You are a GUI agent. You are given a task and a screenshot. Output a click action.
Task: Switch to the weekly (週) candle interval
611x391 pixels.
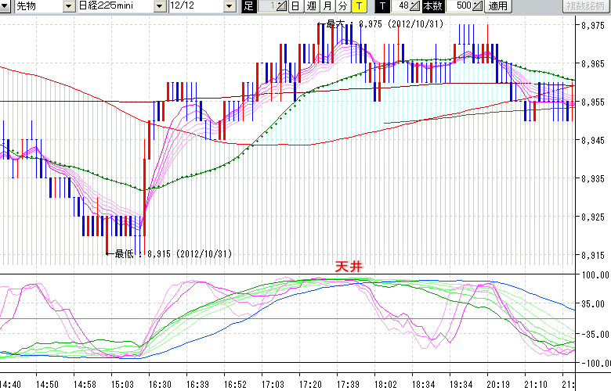point(311,6)
